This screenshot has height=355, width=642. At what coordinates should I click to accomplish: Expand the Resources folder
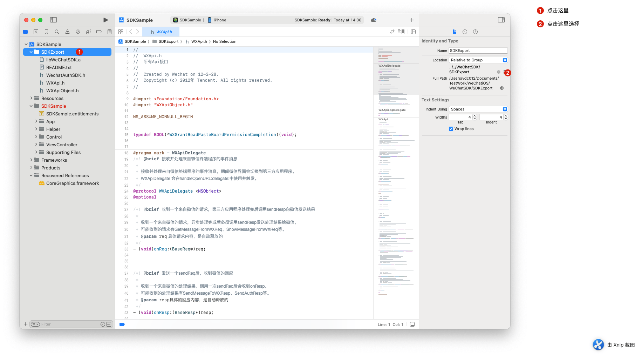31,98
